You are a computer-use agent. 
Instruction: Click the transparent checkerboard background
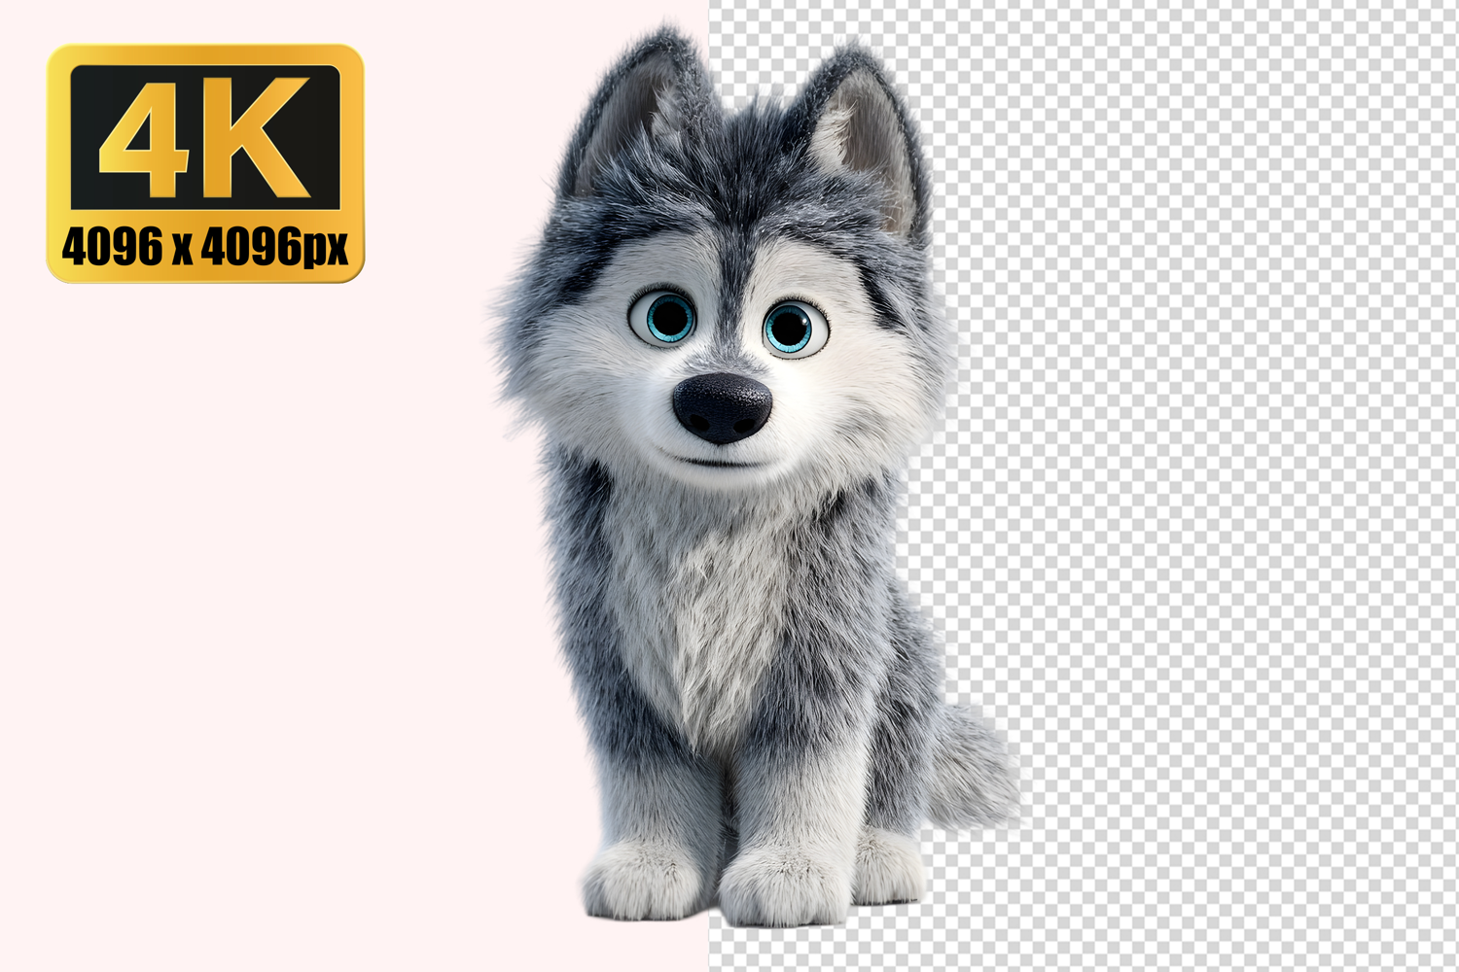point(1216,486)
